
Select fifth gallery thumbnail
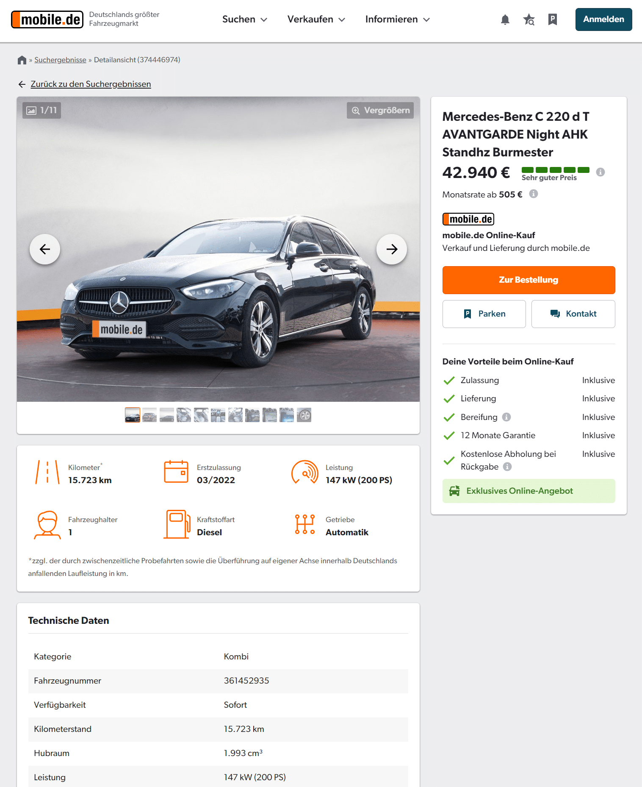[x=201, y=415]
